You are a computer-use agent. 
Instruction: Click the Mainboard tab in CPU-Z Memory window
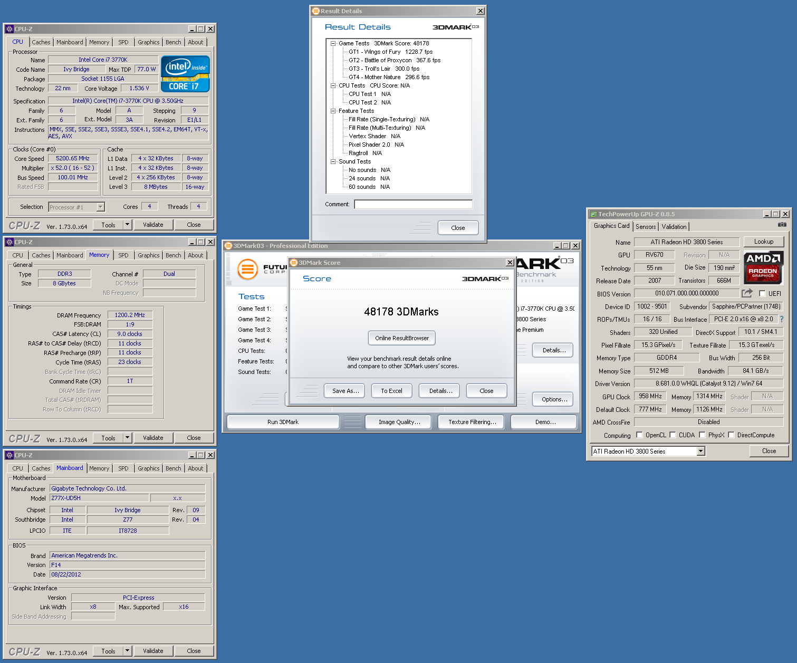[70, 255]
